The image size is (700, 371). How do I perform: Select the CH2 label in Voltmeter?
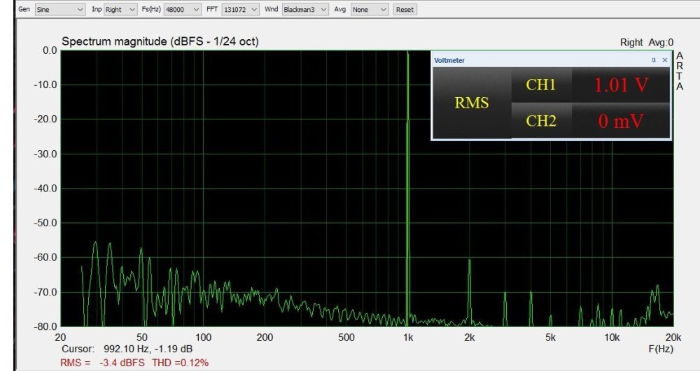[x=540, y=121]
